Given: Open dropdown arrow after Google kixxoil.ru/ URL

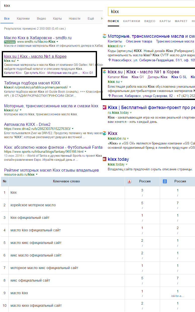Looking at the screenshot, I should click(21, 110).
